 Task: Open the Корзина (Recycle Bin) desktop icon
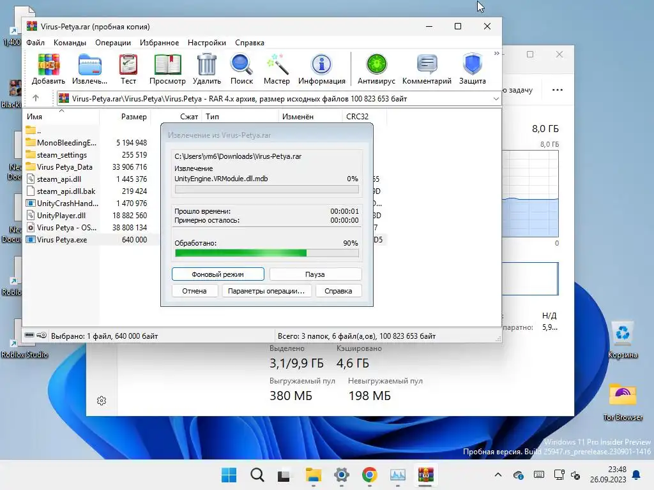(623, 339)
